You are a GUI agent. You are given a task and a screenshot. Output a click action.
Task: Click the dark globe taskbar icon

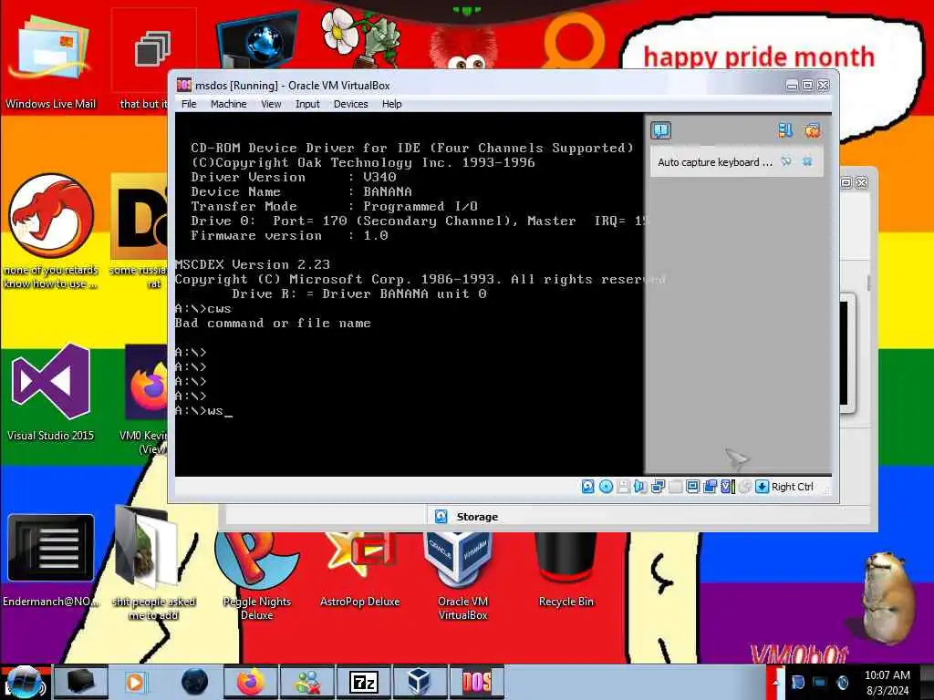(x=194, y=682)
